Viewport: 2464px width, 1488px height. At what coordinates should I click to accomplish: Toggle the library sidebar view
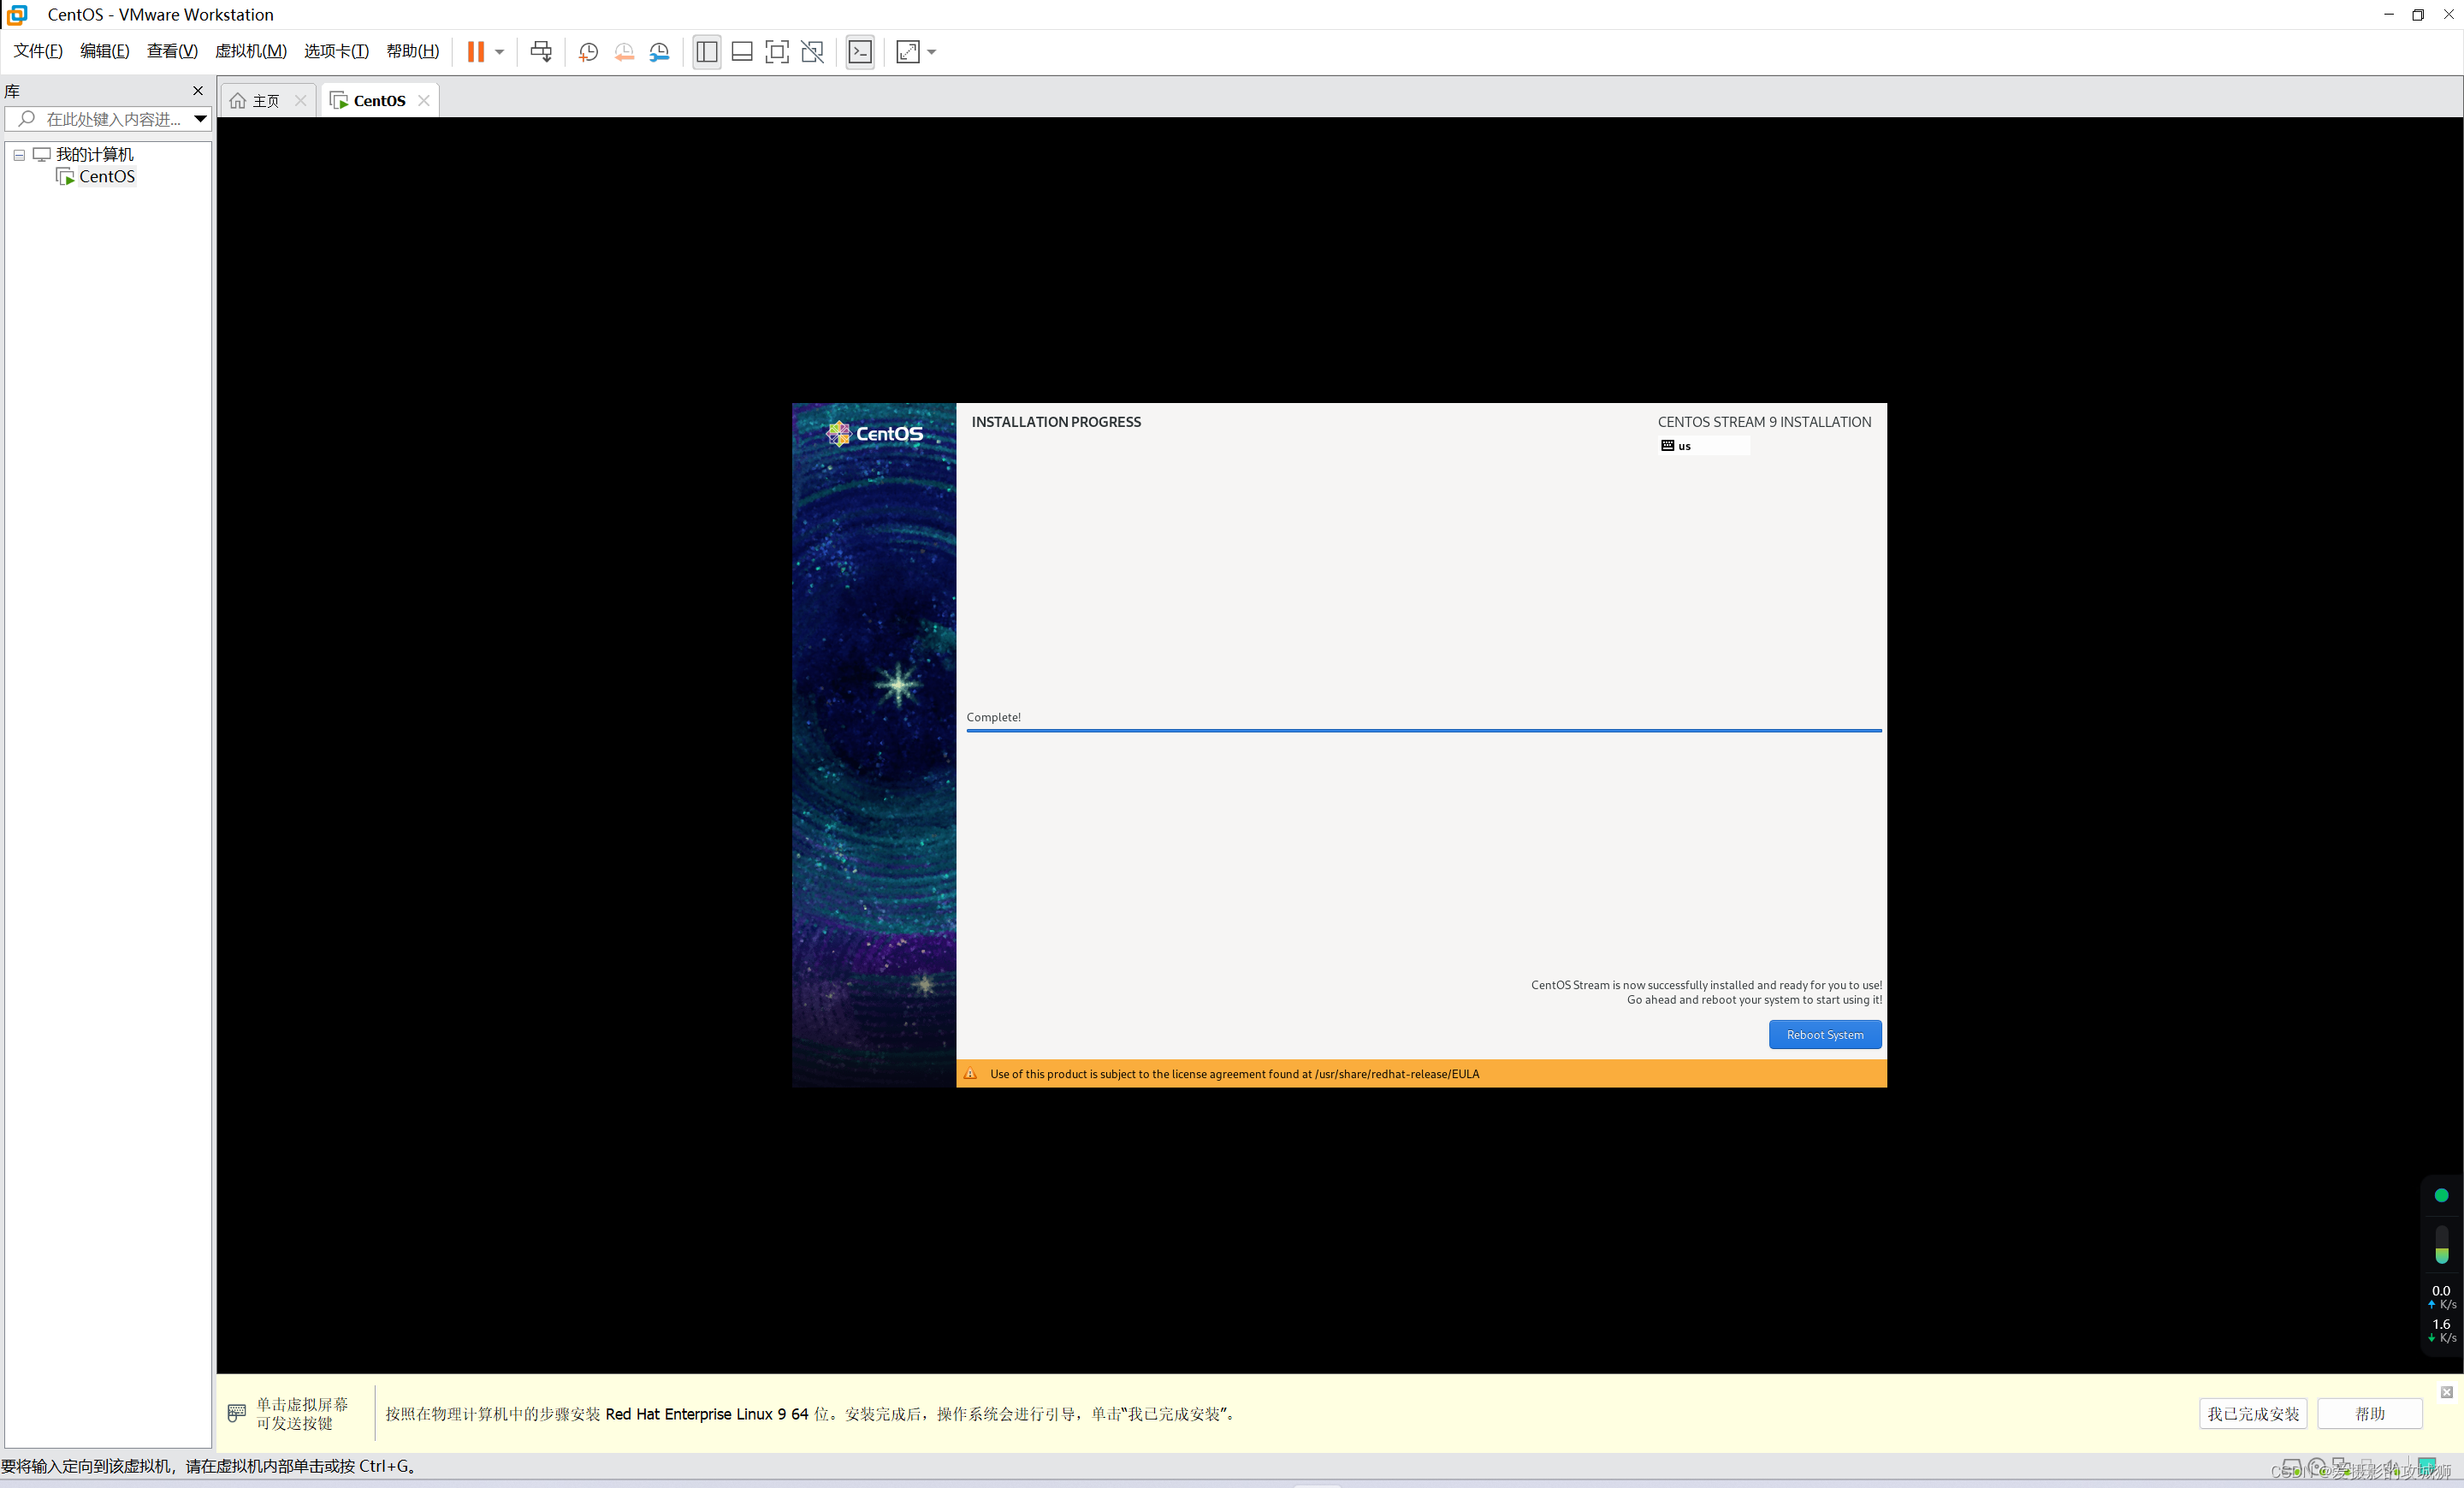(706, 52)
